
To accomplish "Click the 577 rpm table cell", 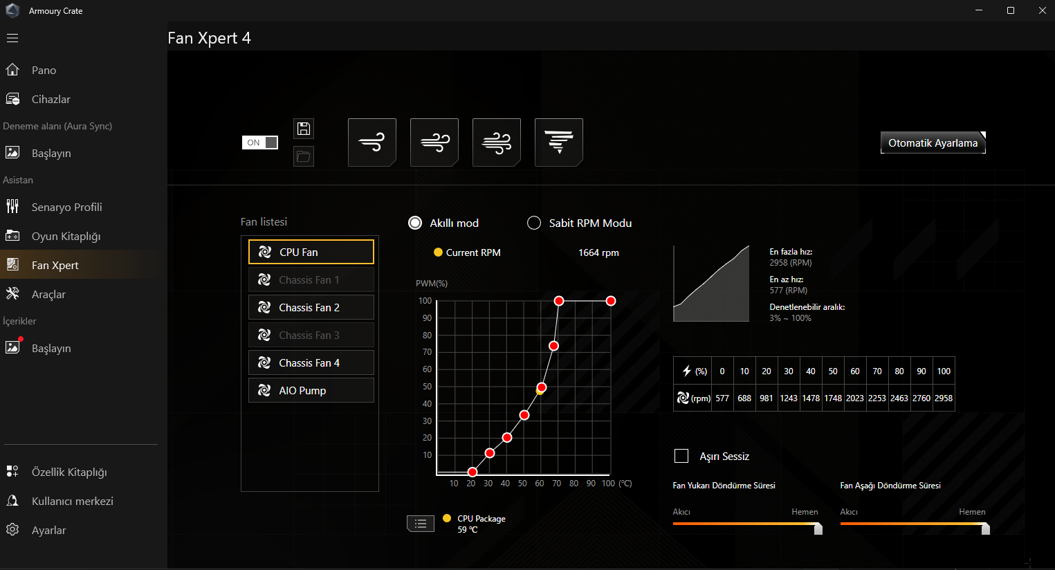I will 722,398.
